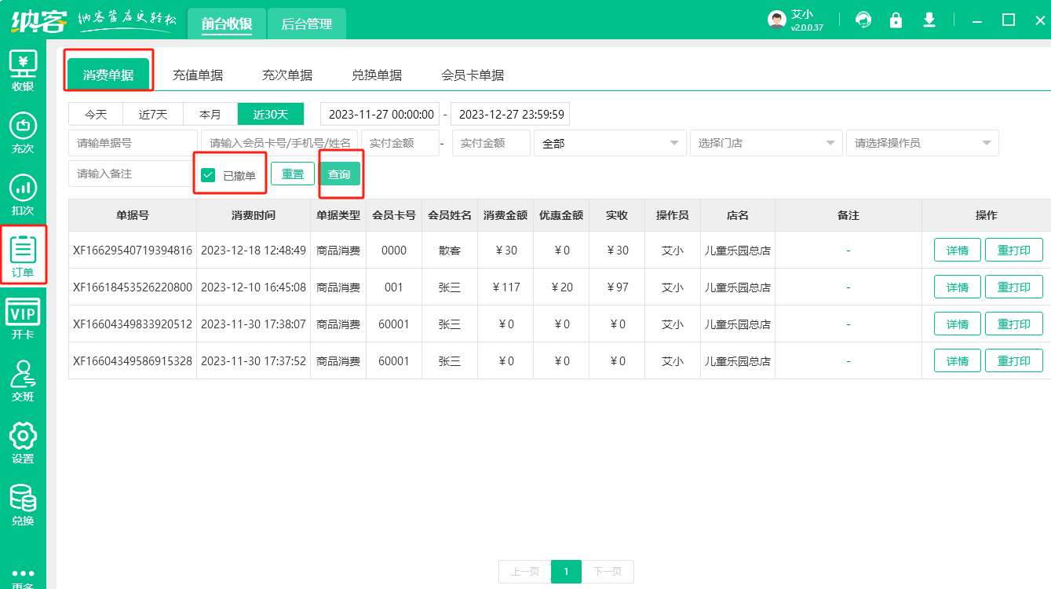Viewport: 1051px width, 589px height.
Task: Open the 收银 cashier icon in sidebar
Action: [x=23, y=63]
